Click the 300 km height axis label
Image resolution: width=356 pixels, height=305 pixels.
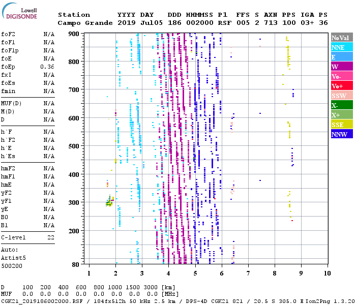click(x=74, y=202)
